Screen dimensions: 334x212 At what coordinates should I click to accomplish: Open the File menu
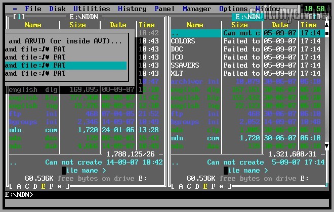33,9
